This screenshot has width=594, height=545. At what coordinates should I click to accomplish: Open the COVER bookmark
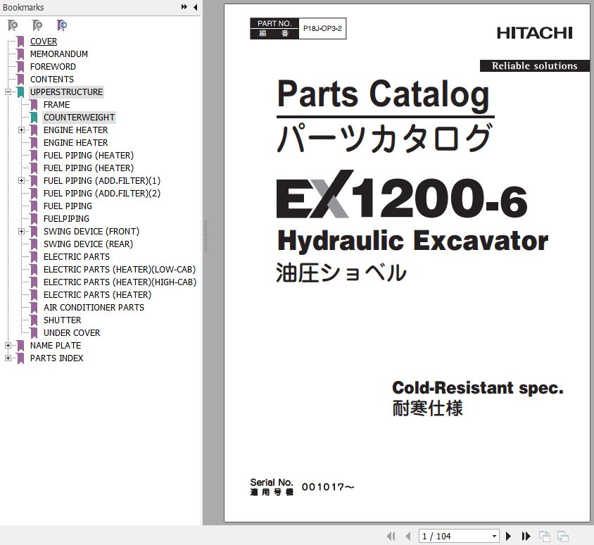pyautogui.click(x=44, y=42)
